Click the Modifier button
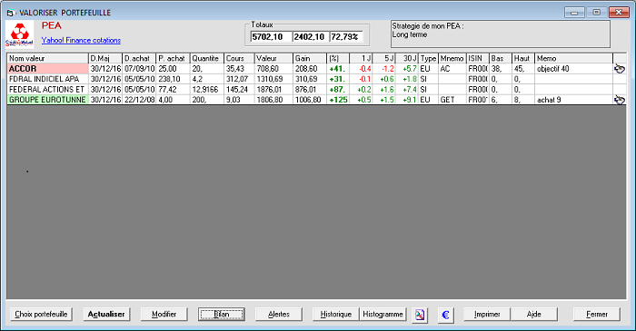Viewport: 636px width, 331px height. coord(164,314)
